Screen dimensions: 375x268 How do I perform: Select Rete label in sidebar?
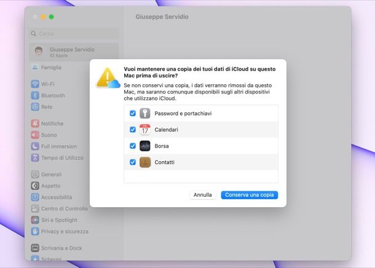coord(47,107)
